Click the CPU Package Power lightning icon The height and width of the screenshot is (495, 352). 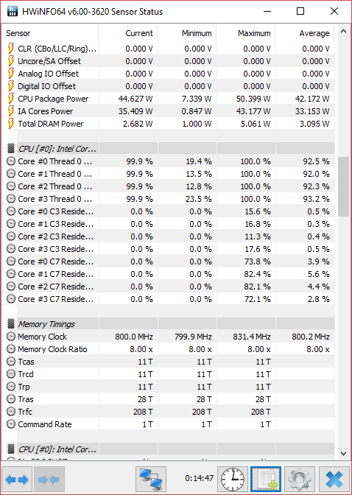[x=11, y=99]
